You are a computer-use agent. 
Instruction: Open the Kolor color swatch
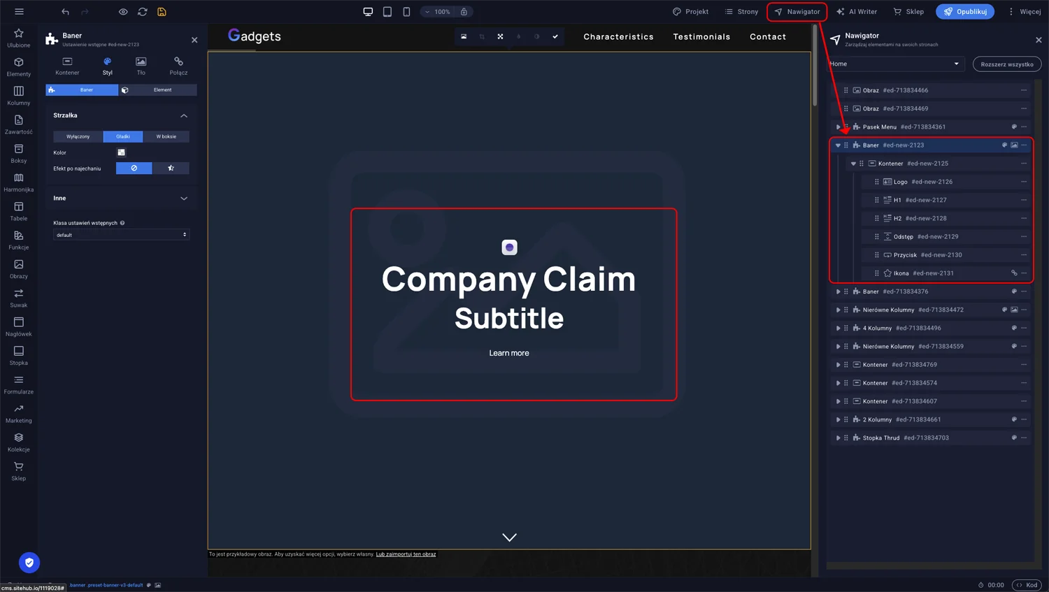(x=121, y=152)
